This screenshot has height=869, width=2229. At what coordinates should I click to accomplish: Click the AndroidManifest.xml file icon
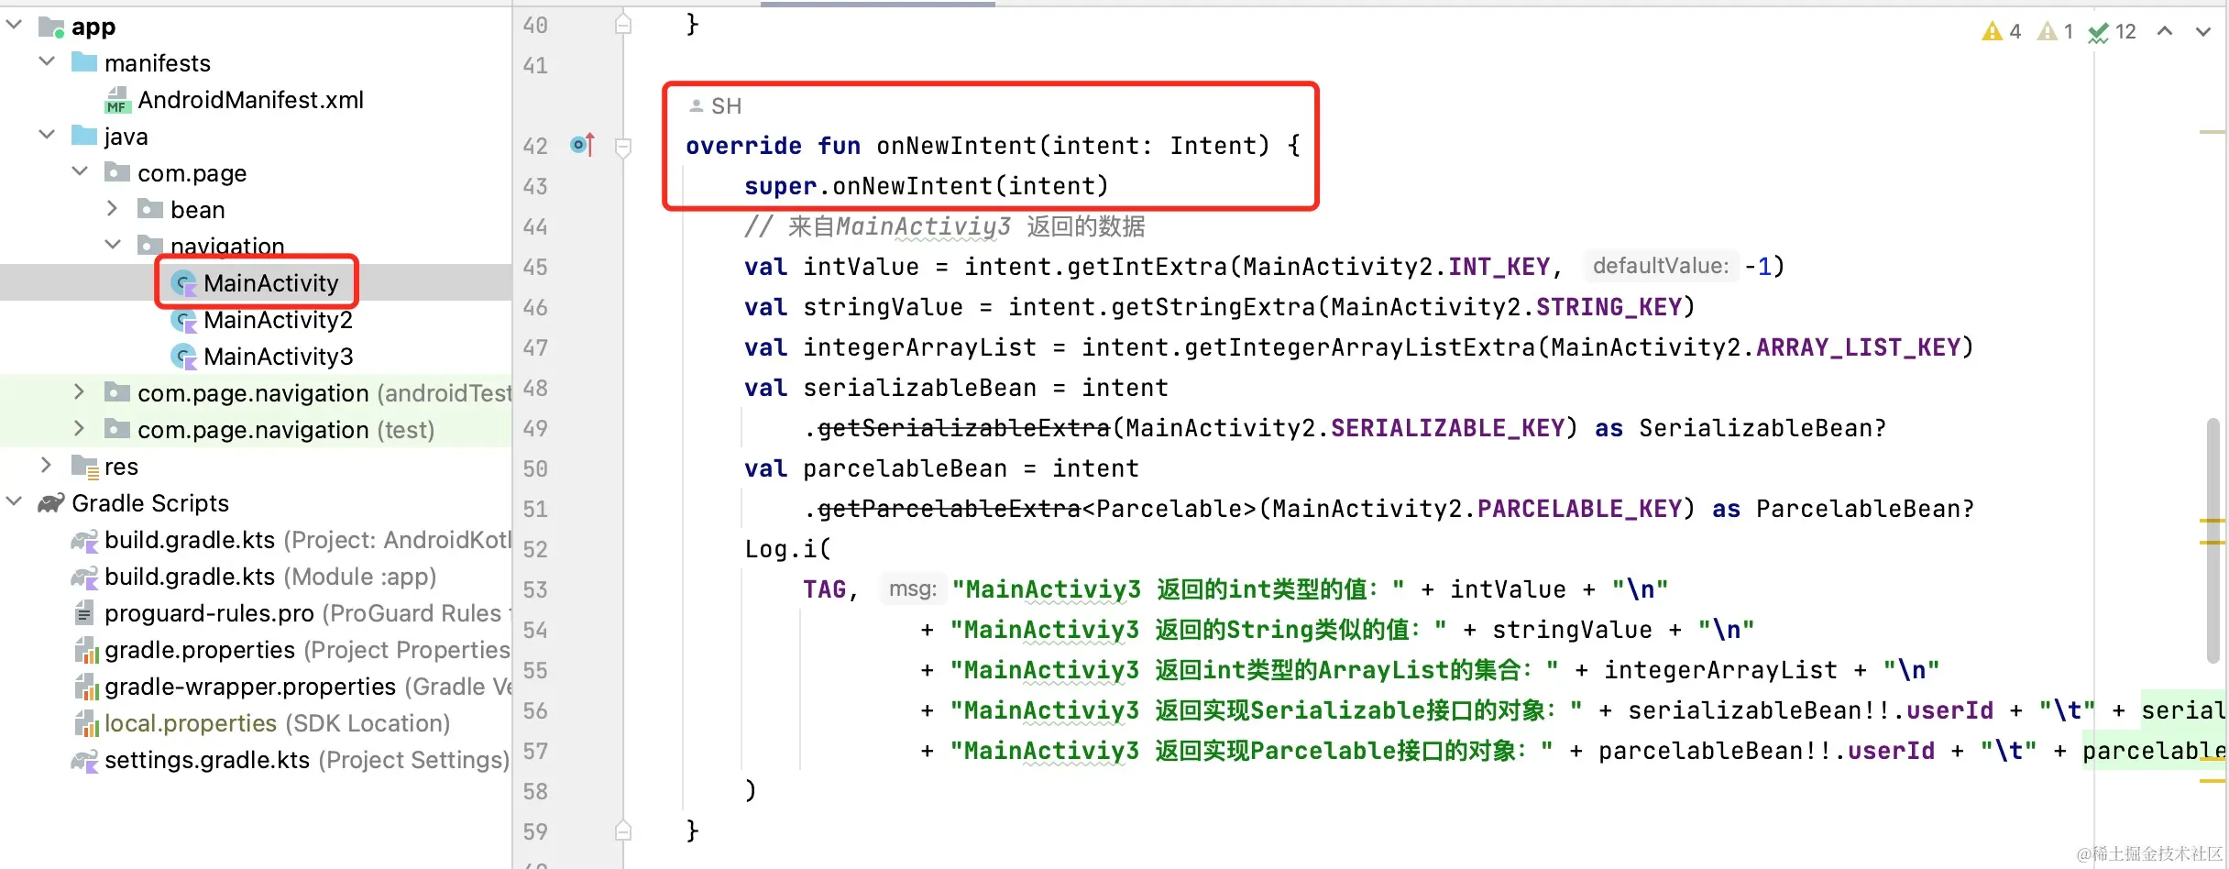(117, 99)
